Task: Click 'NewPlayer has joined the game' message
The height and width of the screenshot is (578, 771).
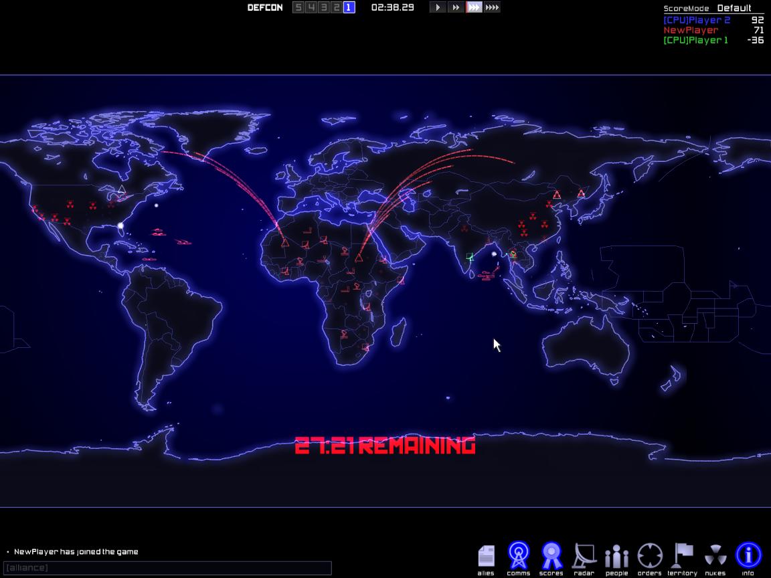Action: (x=76, y=551)
